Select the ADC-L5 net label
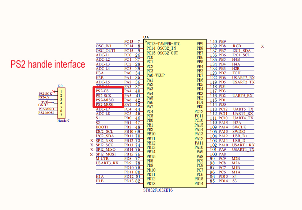 [103, 82]
